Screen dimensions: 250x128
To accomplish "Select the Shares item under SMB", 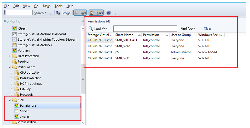I will coord(25,117).
